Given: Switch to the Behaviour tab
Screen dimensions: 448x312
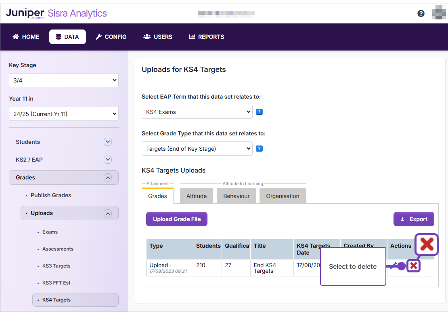Looking at the screenshot, I should point(237,196).
